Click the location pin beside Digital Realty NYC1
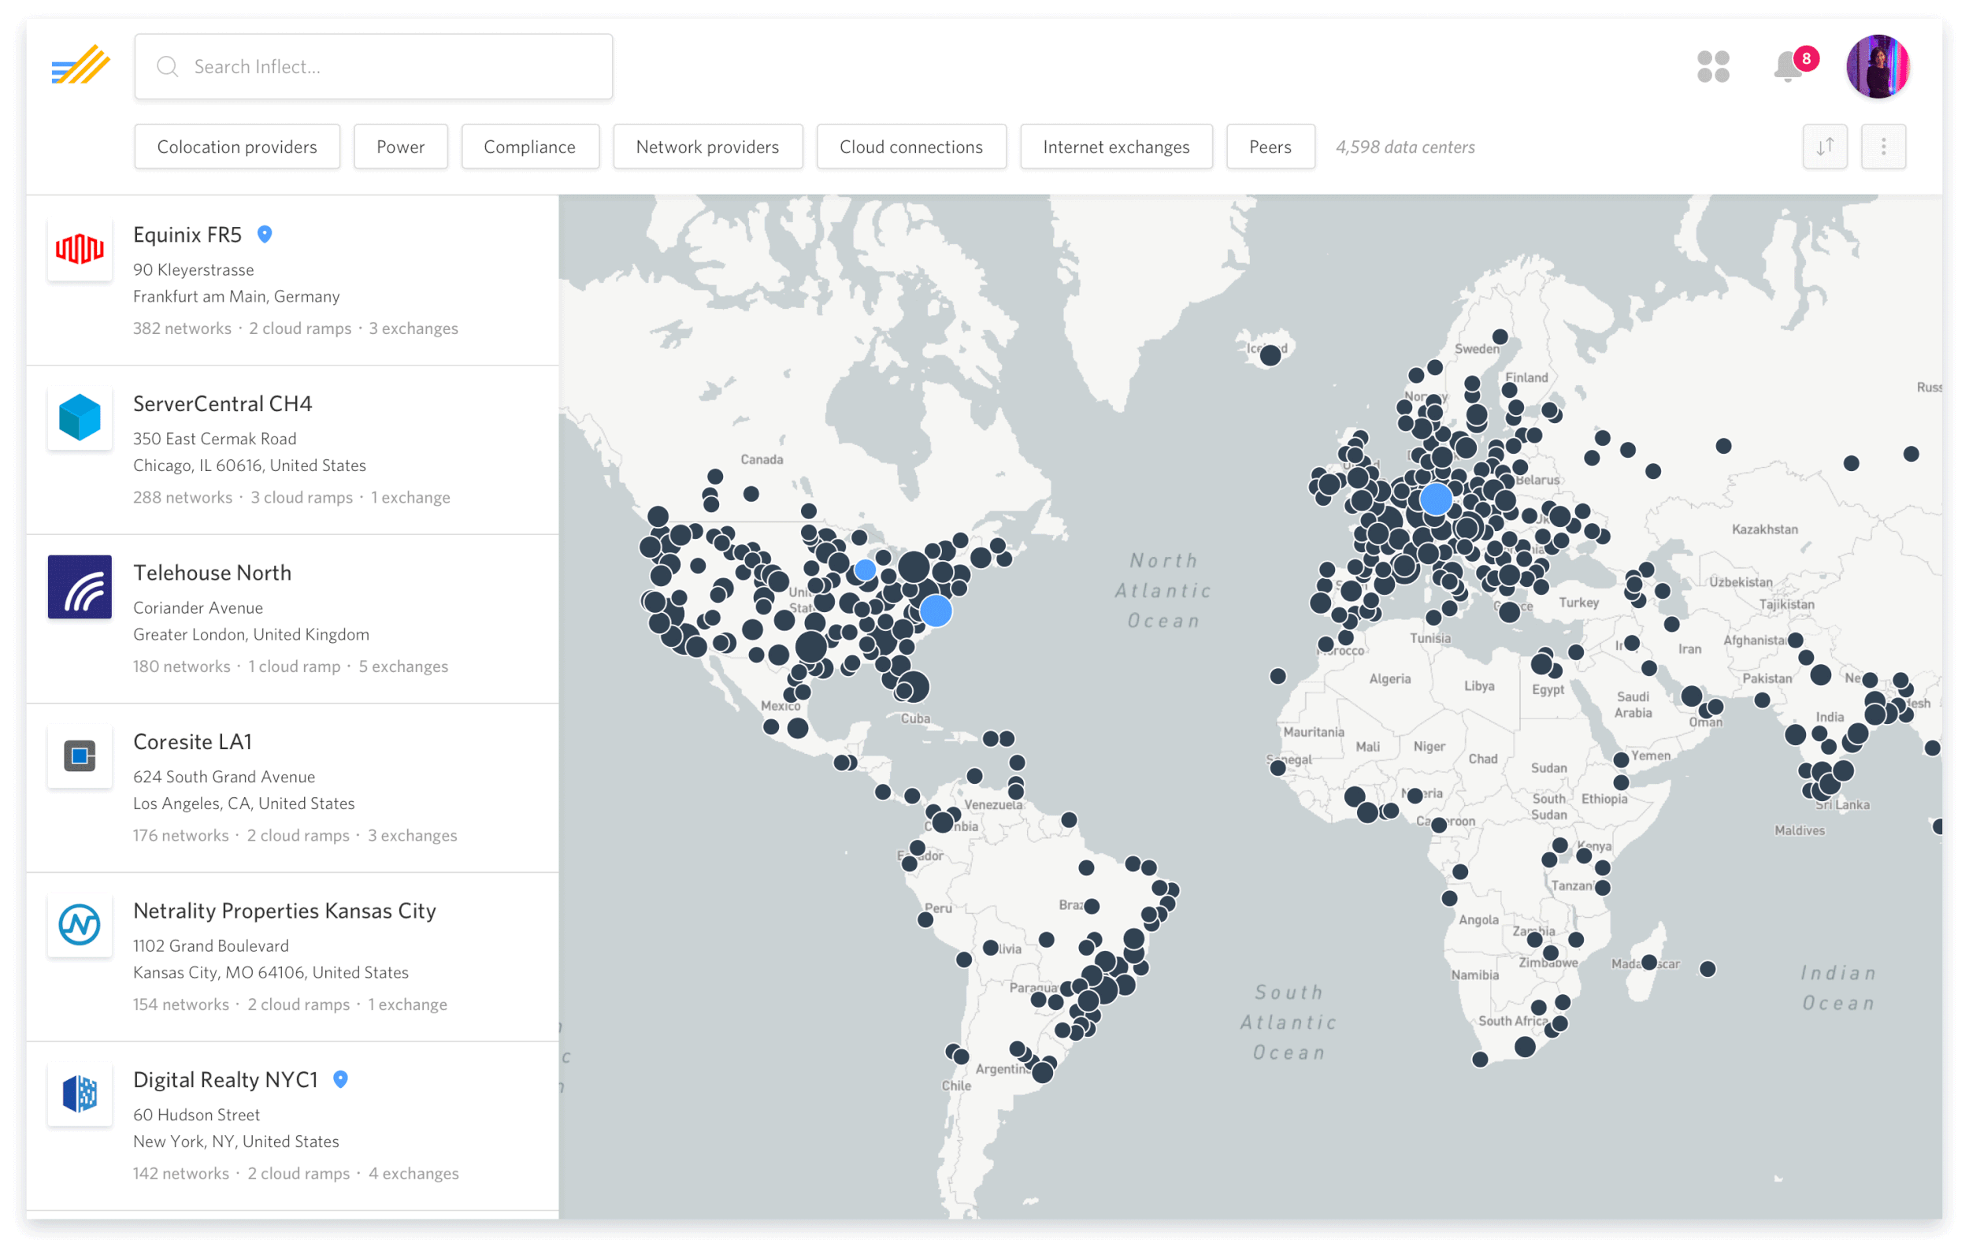Screen dimensions: 1969x1251 (341, 1079)
